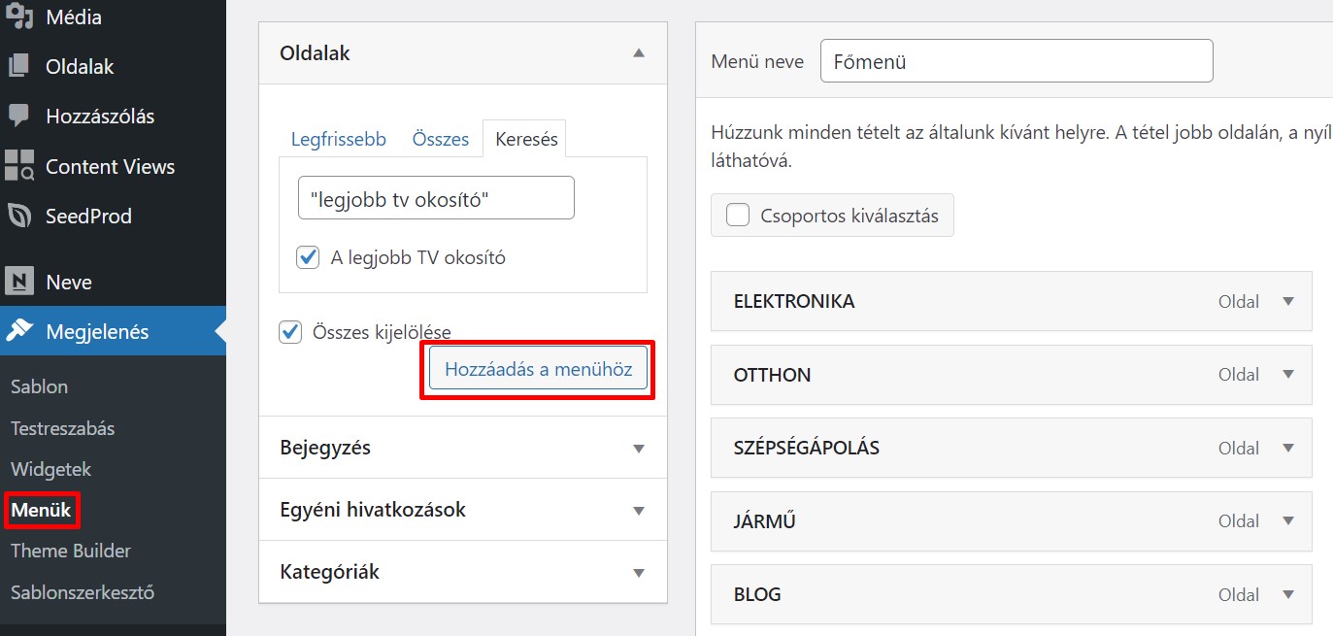Viewport: 1333px width, 636px height.
Task: Click the Content Views icon
Action: tap(19, 166)
